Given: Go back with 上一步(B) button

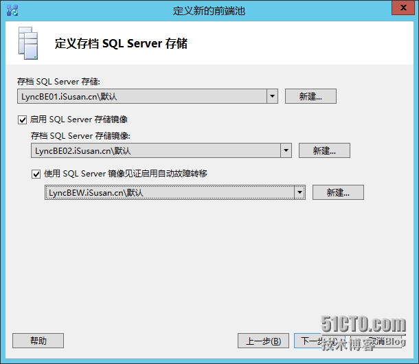Looking at the screenshot, I should point(263,341).
